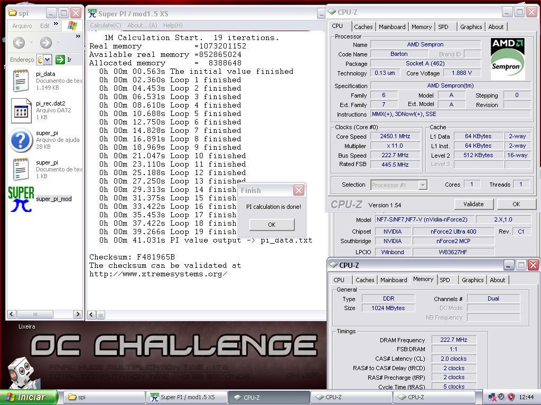The height and width of the screenshot is (405, 541).
Task: Switch to Graphics tab in top CPU-Z
Action: point(471,27)
